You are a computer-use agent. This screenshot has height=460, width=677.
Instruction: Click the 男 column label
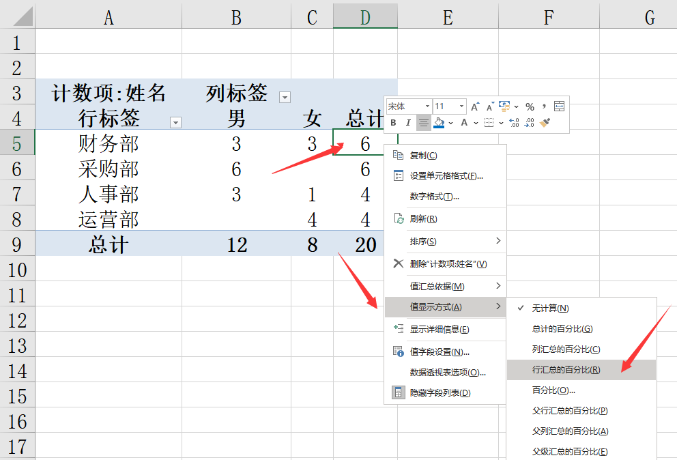[236, 118]
